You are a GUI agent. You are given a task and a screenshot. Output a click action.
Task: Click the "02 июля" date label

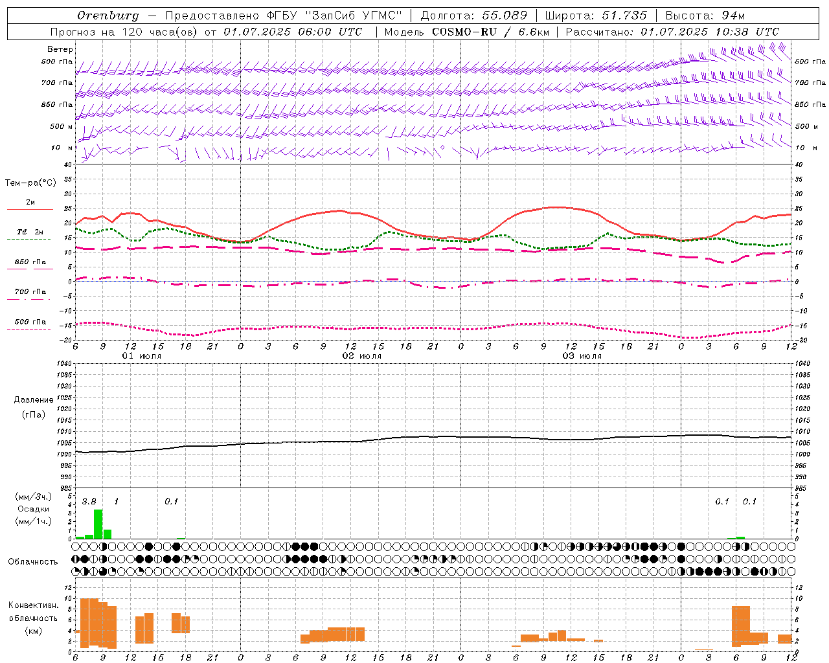pos(362,356)
